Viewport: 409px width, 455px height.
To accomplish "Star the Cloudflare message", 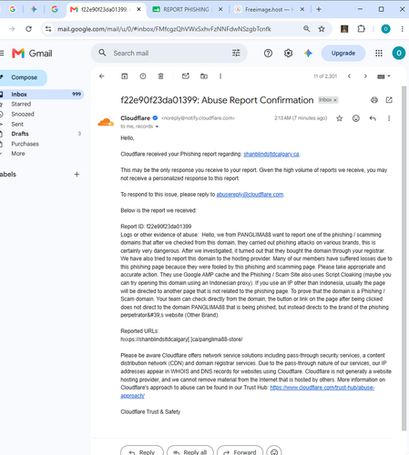I will pyautogui.click(x=340, y=118).
